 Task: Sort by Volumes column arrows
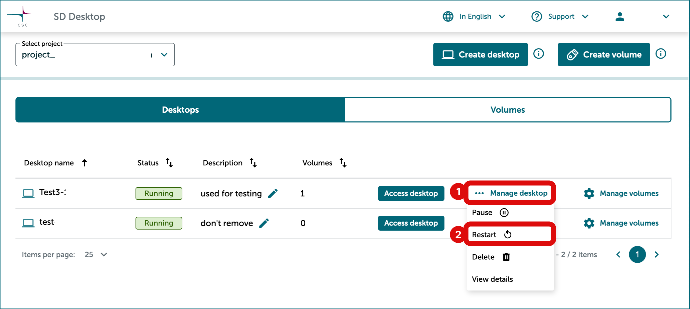click(343, 163)
